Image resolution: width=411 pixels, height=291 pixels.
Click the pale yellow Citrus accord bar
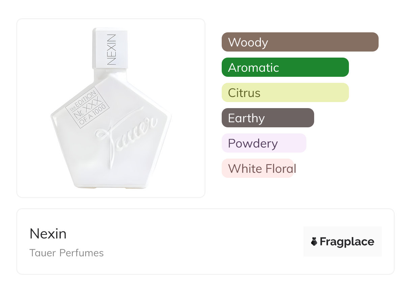pos(285,93)
